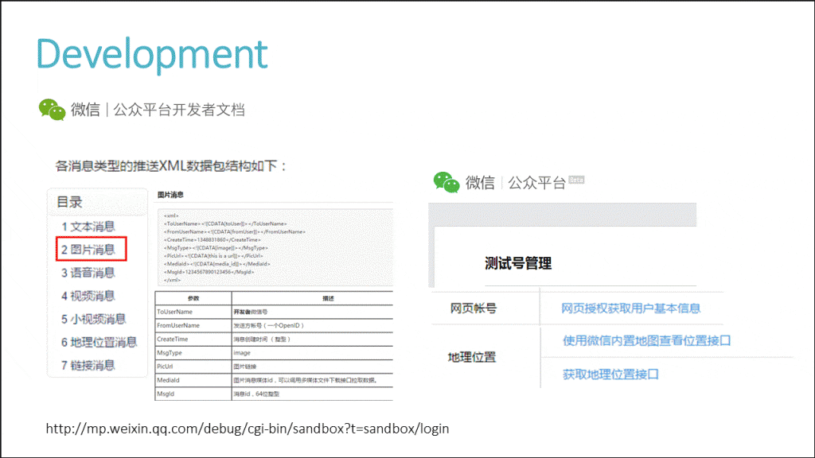
Task: Open 4 视频消息 from the contents list
Action: pos(88,296)
